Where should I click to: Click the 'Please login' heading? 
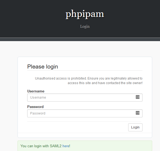(43, 67)
